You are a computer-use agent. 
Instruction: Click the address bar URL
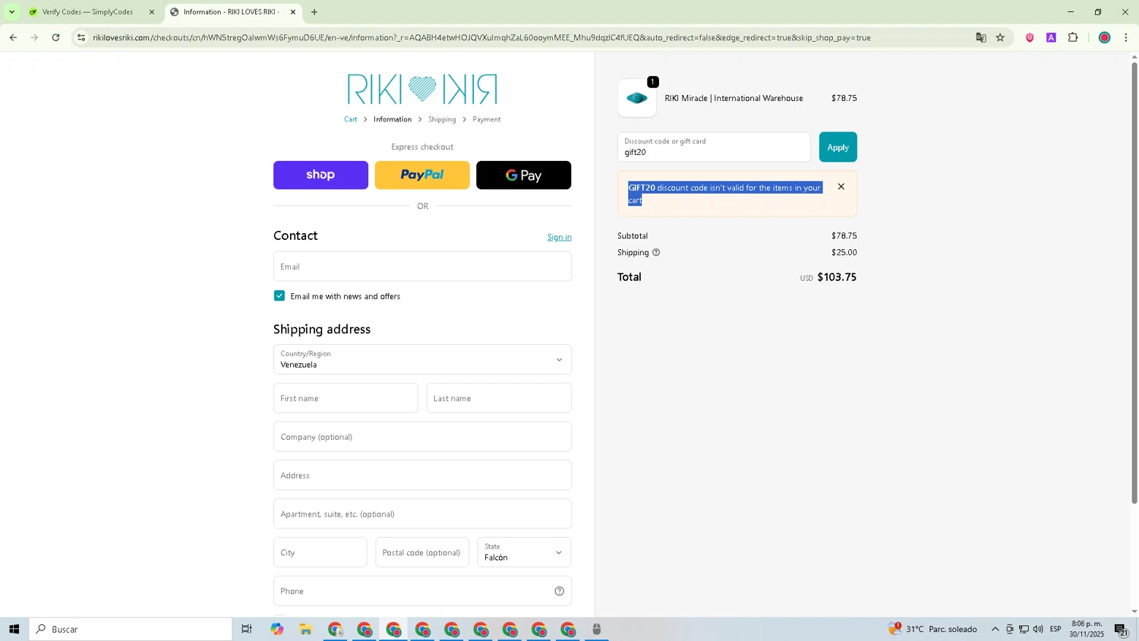pyautogui.click(x=482, y=37)
